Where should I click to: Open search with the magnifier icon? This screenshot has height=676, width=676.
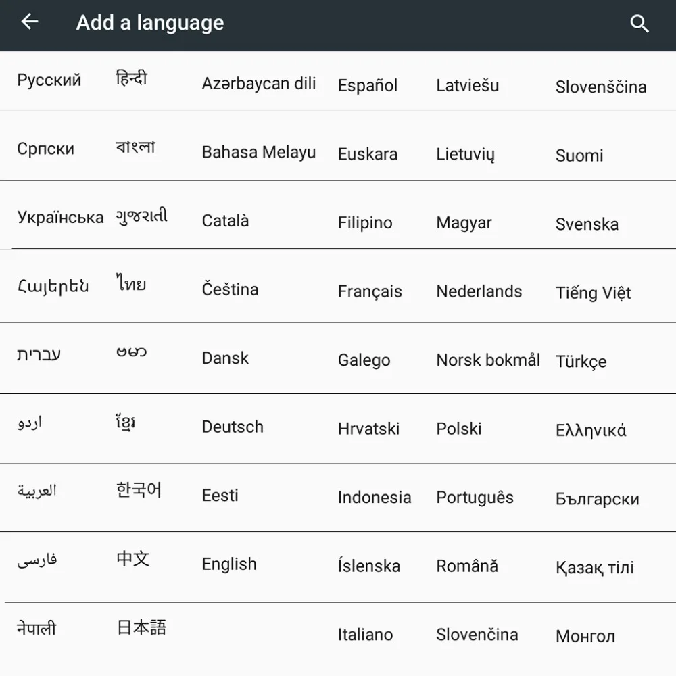(639, 23)
